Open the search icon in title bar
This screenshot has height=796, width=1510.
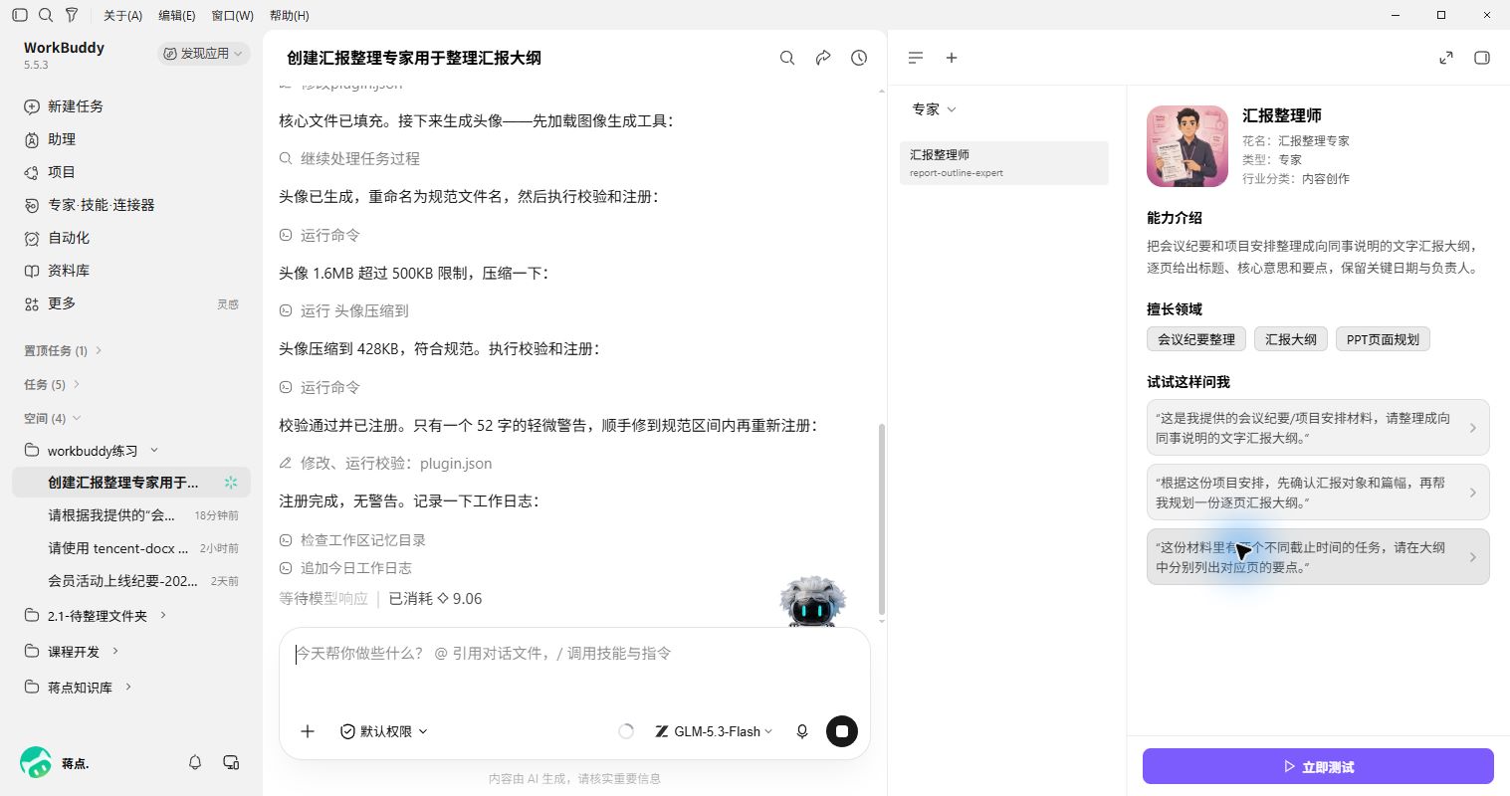[46, 15]
